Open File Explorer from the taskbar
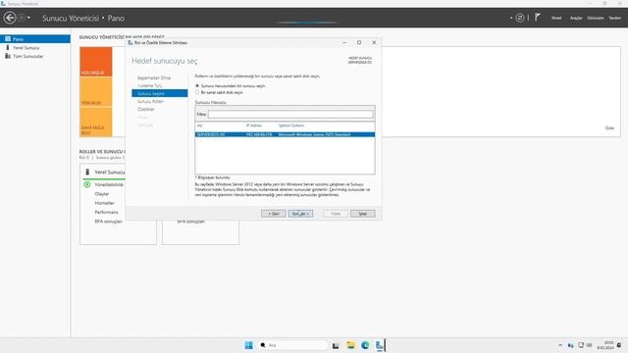Screen dimensions: 628x353 tap(350, 345)
